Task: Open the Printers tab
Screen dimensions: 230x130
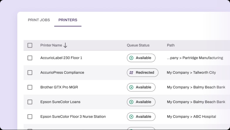Action: pos(68,20)
